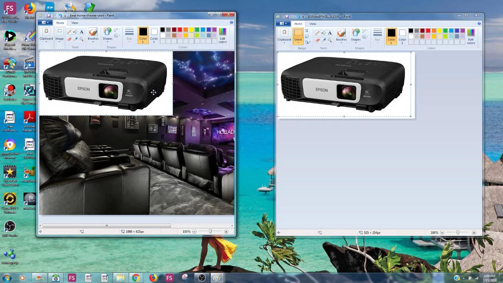The image size is (503, 283).
Task: Click zoom in plus in left Paint status bar
Action: pyautogui.click(x=226, y=232)
